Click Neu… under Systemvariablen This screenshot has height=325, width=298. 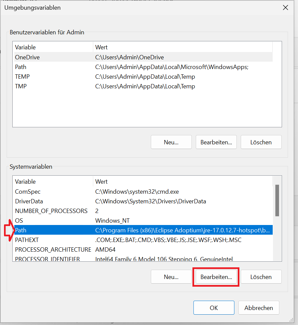(171, 277)
